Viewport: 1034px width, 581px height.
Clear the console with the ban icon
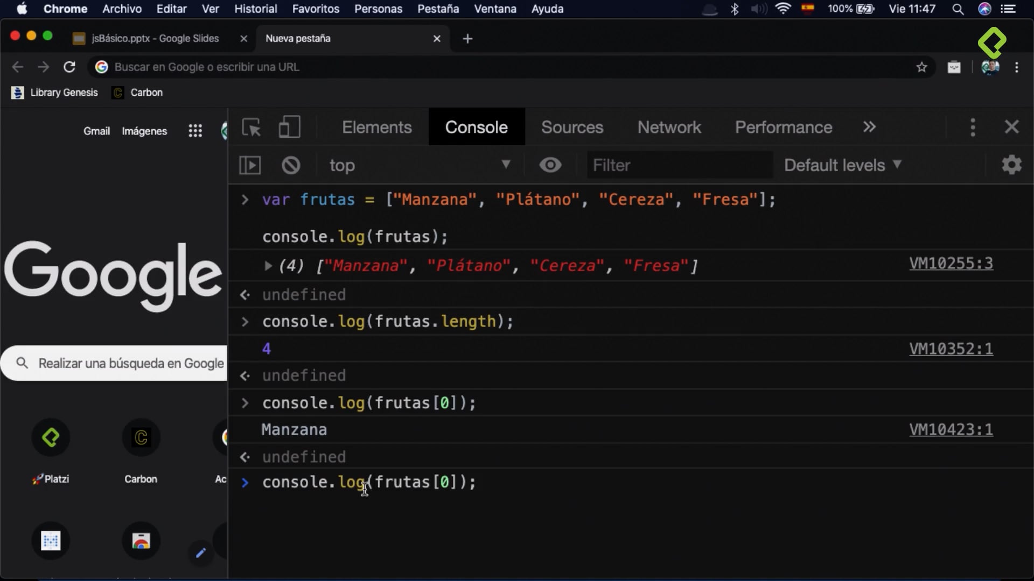(x=291, y=165)
